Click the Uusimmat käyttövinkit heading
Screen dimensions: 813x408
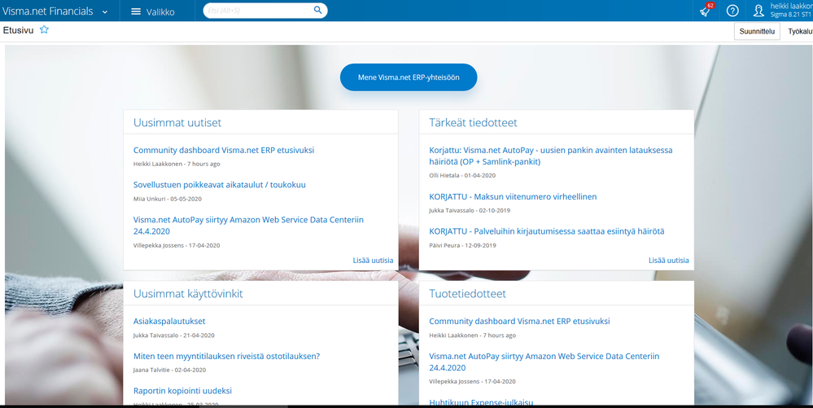(188, 294)
